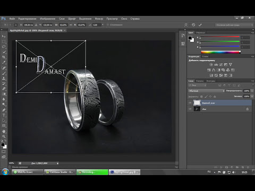Open the Color panel flyout menu
This screenshot has width=255, height=191.
pos(252,32)
